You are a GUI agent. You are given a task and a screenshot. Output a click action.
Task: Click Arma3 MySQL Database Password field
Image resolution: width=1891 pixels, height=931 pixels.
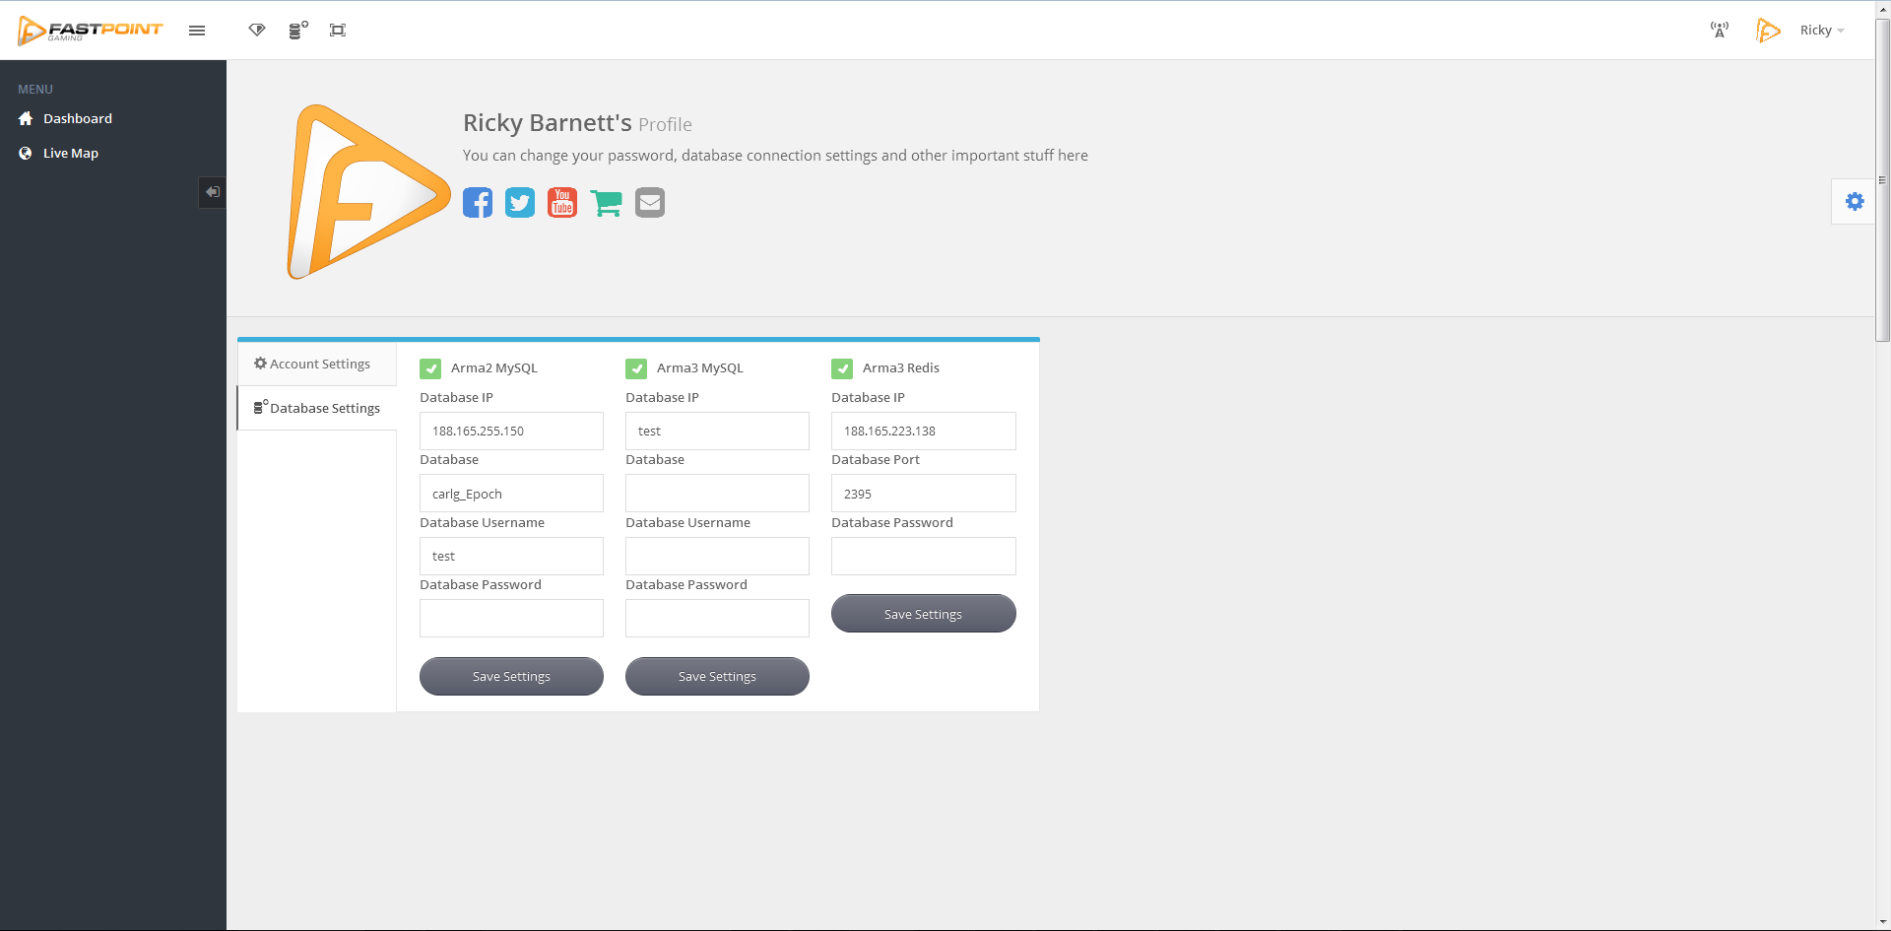point(717,619)
